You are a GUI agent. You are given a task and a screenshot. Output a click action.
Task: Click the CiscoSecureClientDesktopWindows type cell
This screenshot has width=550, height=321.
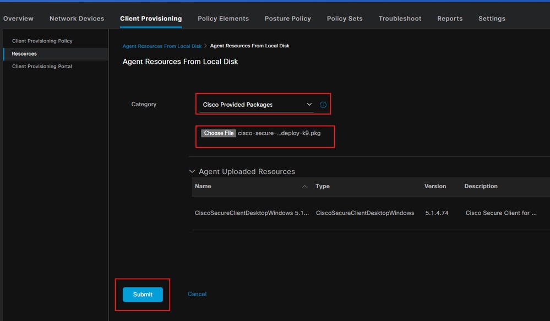(x=365, y=213)
